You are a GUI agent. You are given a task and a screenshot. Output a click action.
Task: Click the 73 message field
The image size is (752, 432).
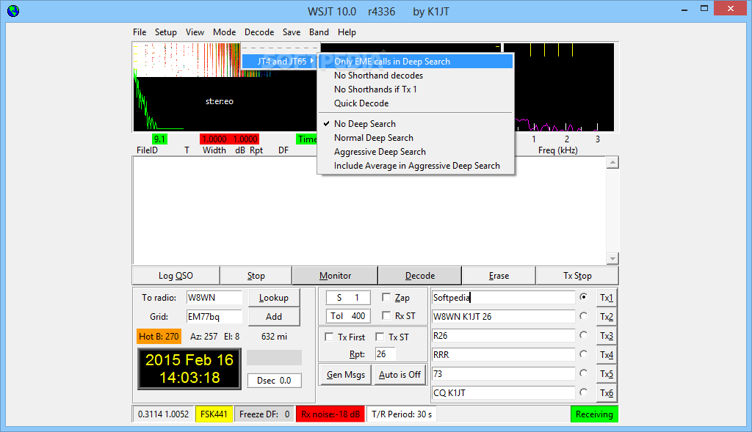503,373
